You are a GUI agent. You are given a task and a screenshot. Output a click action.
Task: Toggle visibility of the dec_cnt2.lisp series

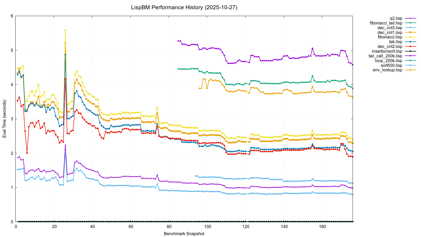pos(410,46)
